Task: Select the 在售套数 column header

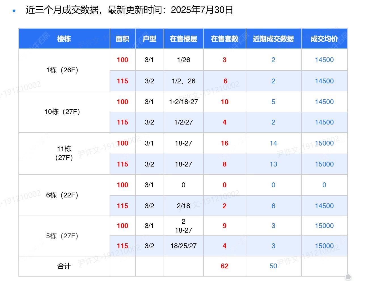Action: coord(225,39)
